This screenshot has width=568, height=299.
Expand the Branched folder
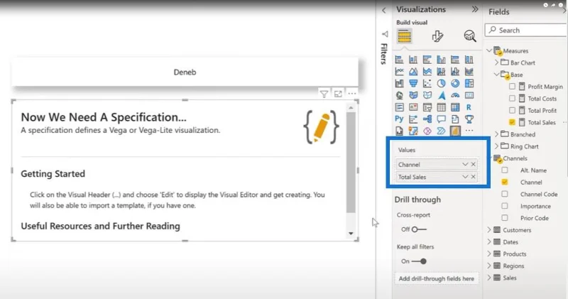(x=496, y=134)
